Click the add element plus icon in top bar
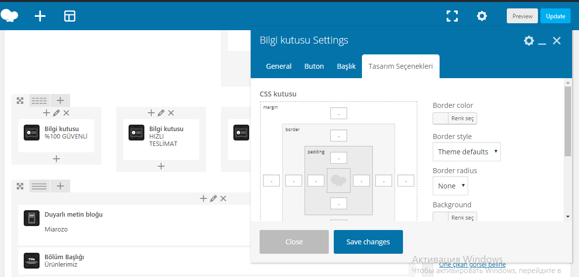 coord(40,16)
